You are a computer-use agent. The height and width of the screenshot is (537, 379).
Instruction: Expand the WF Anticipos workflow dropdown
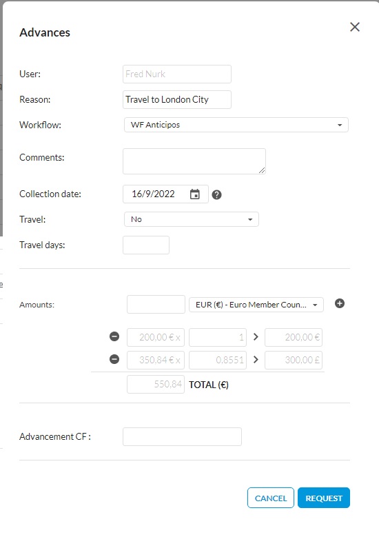tap(236, 125)
